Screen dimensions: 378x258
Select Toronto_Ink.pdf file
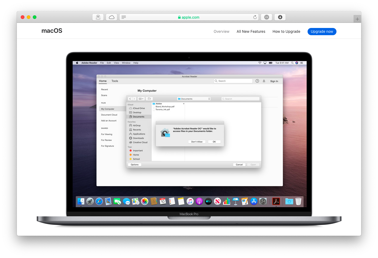163,109
